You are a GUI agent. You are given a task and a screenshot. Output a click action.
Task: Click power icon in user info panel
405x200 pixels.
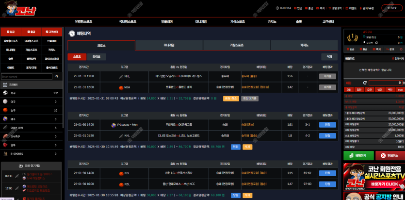(401, 49)
